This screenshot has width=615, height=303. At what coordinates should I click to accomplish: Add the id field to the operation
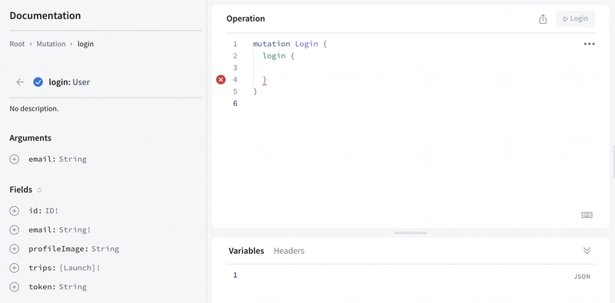pos(14,211)
